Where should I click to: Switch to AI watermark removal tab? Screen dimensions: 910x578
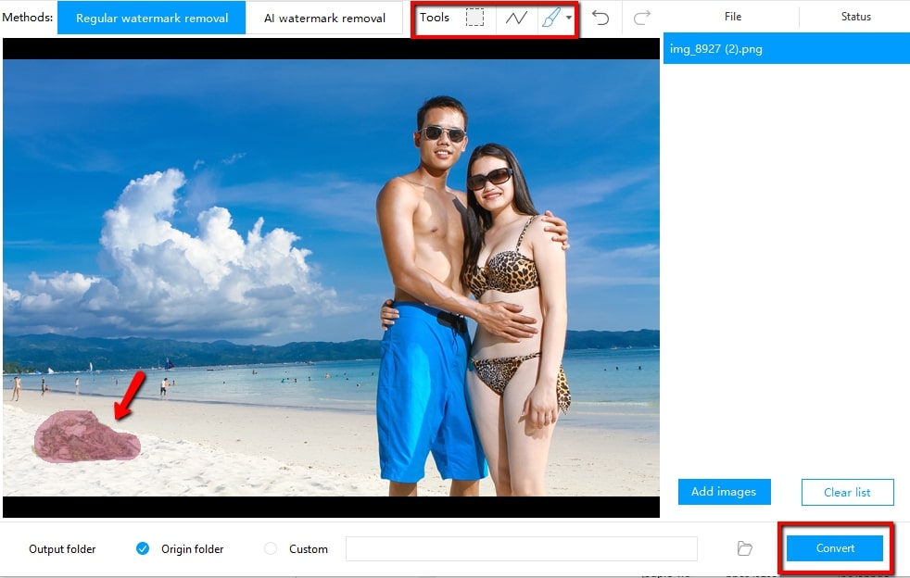tap(323, 17)
